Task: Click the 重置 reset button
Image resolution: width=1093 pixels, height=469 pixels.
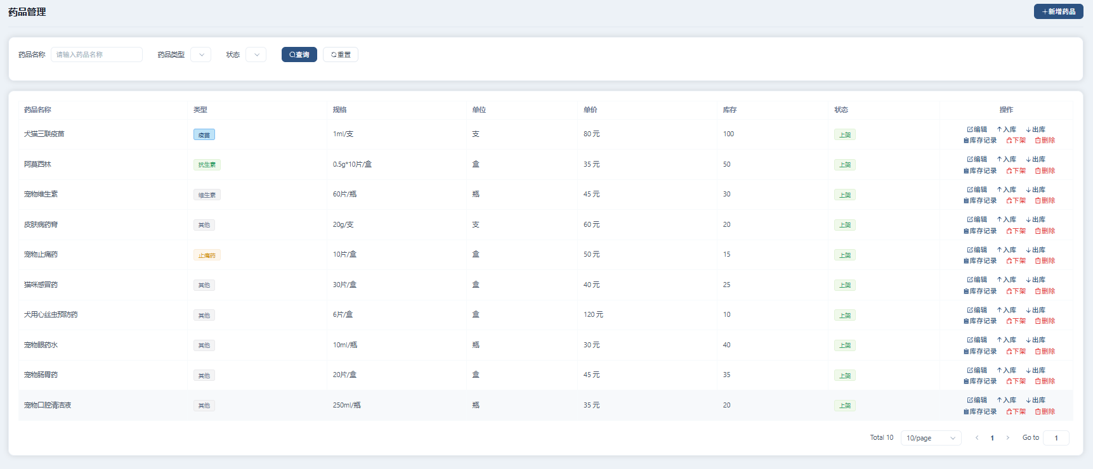Action: pos(341,55)
